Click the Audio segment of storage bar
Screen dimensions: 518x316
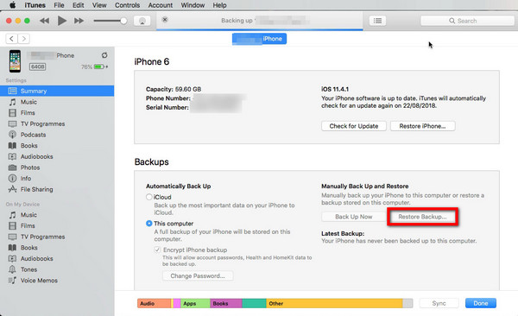[155, 303]
